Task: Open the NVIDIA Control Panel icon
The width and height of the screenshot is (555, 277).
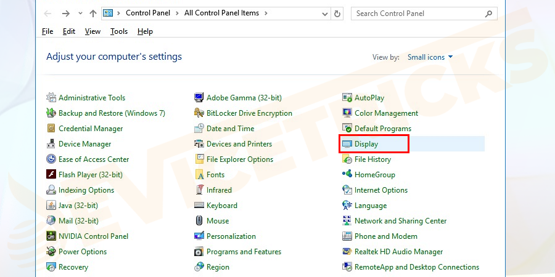Action: (x=52, y=236)
